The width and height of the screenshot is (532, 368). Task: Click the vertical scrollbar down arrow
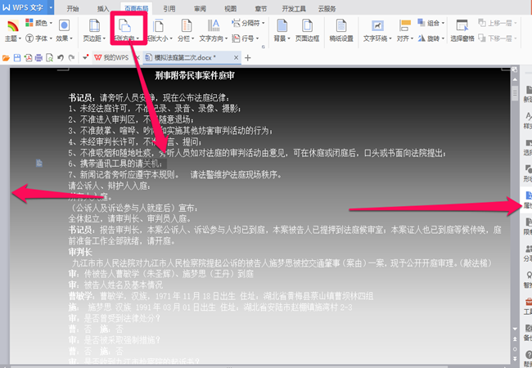click(x=515, y=329)
